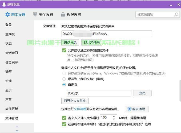
Task: Select 文件管理 in the sidebar
Action: coord(17,118)
